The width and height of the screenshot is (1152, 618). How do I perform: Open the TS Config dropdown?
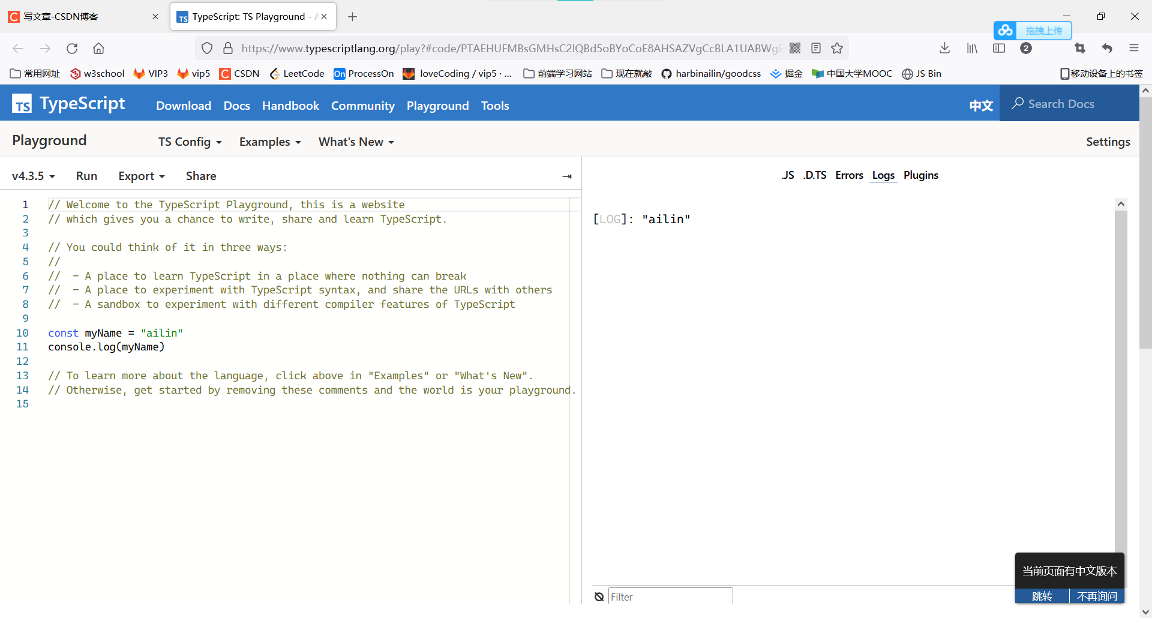click(190, 142)
